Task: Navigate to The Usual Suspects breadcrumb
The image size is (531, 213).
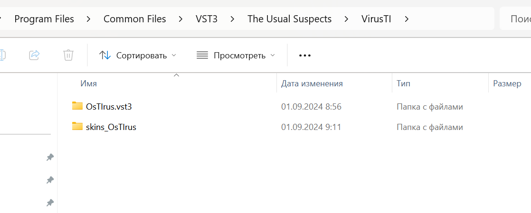Action: tap(290, 19)
